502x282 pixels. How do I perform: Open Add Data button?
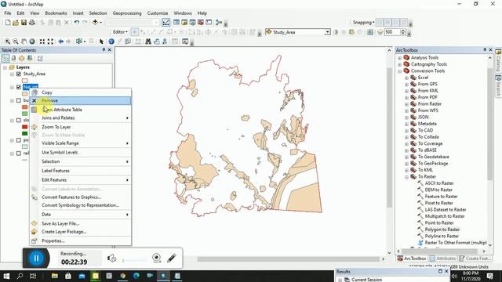(x=95, y=23)
